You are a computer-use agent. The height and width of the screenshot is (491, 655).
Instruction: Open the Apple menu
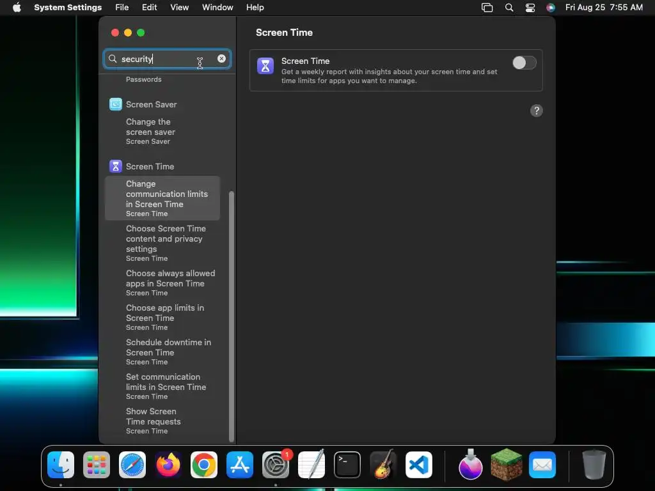[17, 8]
